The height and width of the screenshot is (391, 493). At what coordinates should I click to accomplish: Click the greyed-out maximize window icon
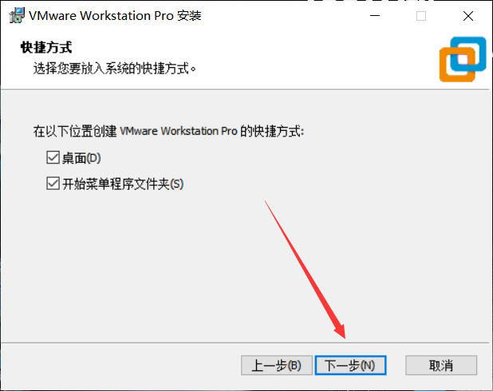click(421, 15)
